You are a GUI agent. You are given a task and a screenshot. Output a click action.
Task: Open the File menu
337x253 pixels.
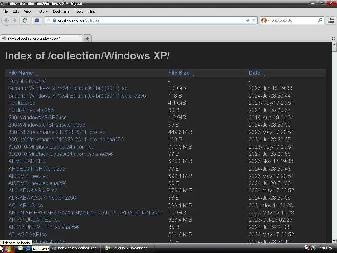click(x=5, y=11)
